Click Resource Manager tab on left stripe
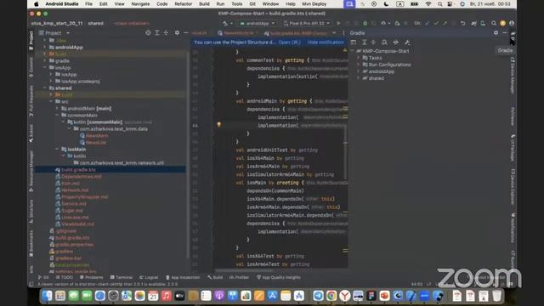This screenshot has width=544, height=306. pyautogui.click(x=31, y=171)
